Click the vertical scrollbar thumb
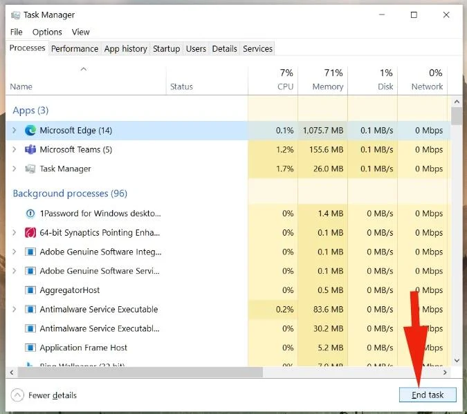The width and height of the screenshot is (467, 414). tap(457, 116)
